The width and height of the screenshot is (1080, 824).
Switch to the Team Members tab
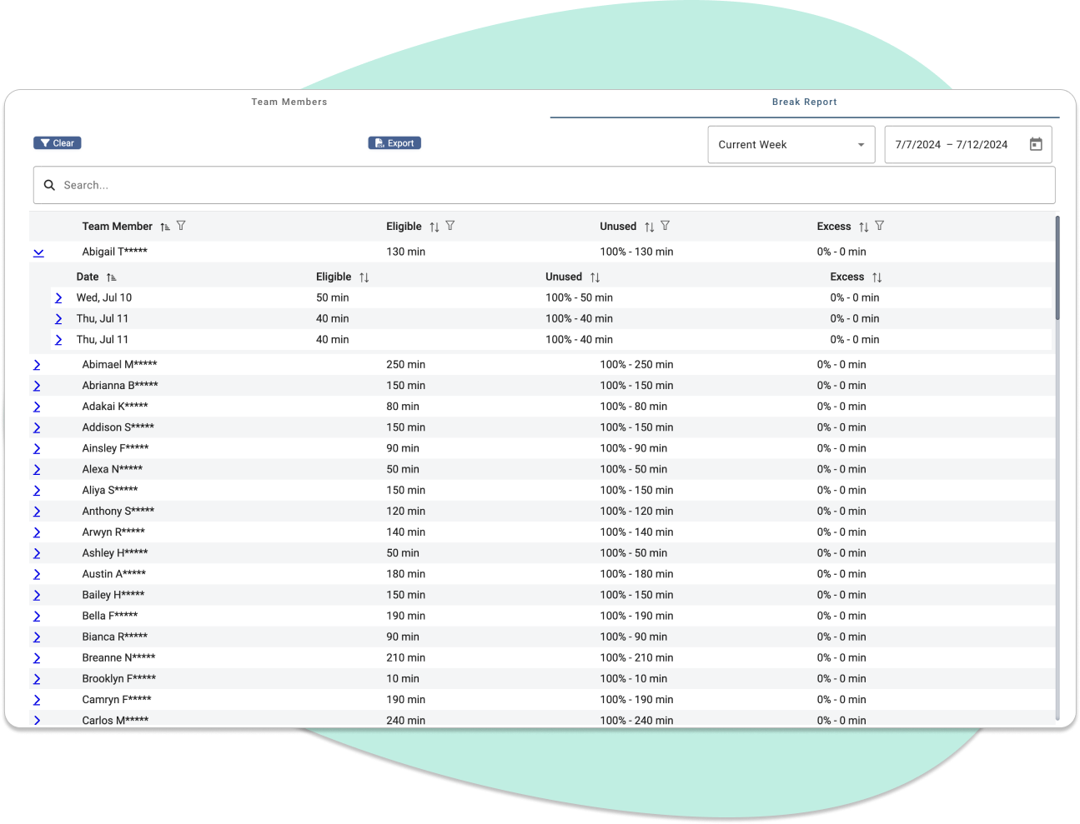point(289,102)
